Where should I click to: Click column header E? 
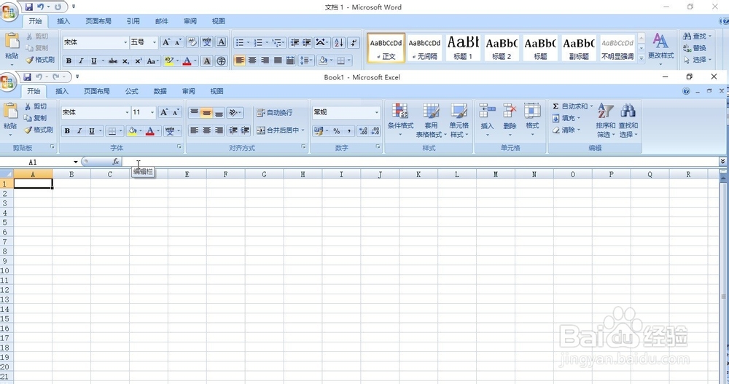click(x=187, y=174)
